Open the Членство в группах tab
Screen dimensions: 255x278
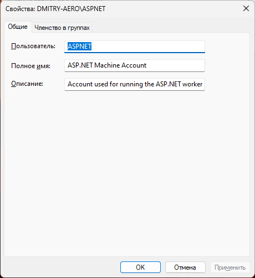coord(62,28)
